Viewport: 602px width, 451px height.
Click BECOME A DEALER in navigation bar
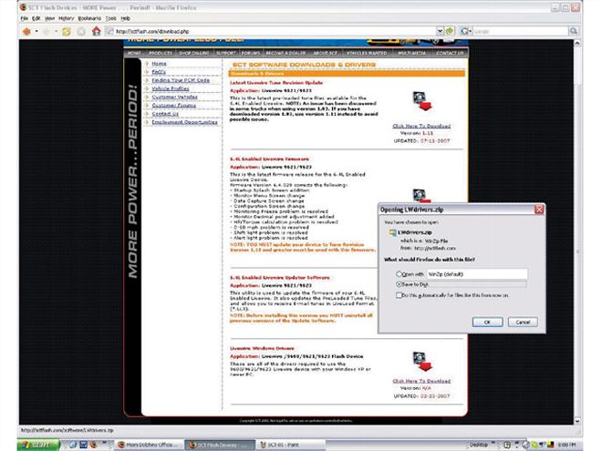[x=285, y=53]
